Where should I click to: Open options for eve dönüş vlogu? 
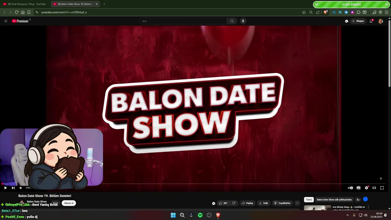pos(368,207)
